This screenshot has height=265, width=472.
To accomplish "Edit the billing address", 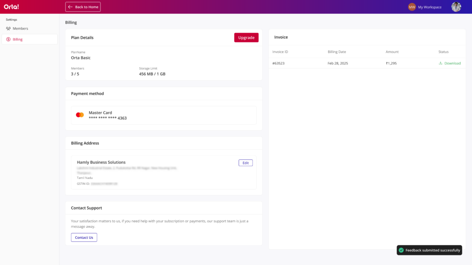I will click(x=245, y=163).
